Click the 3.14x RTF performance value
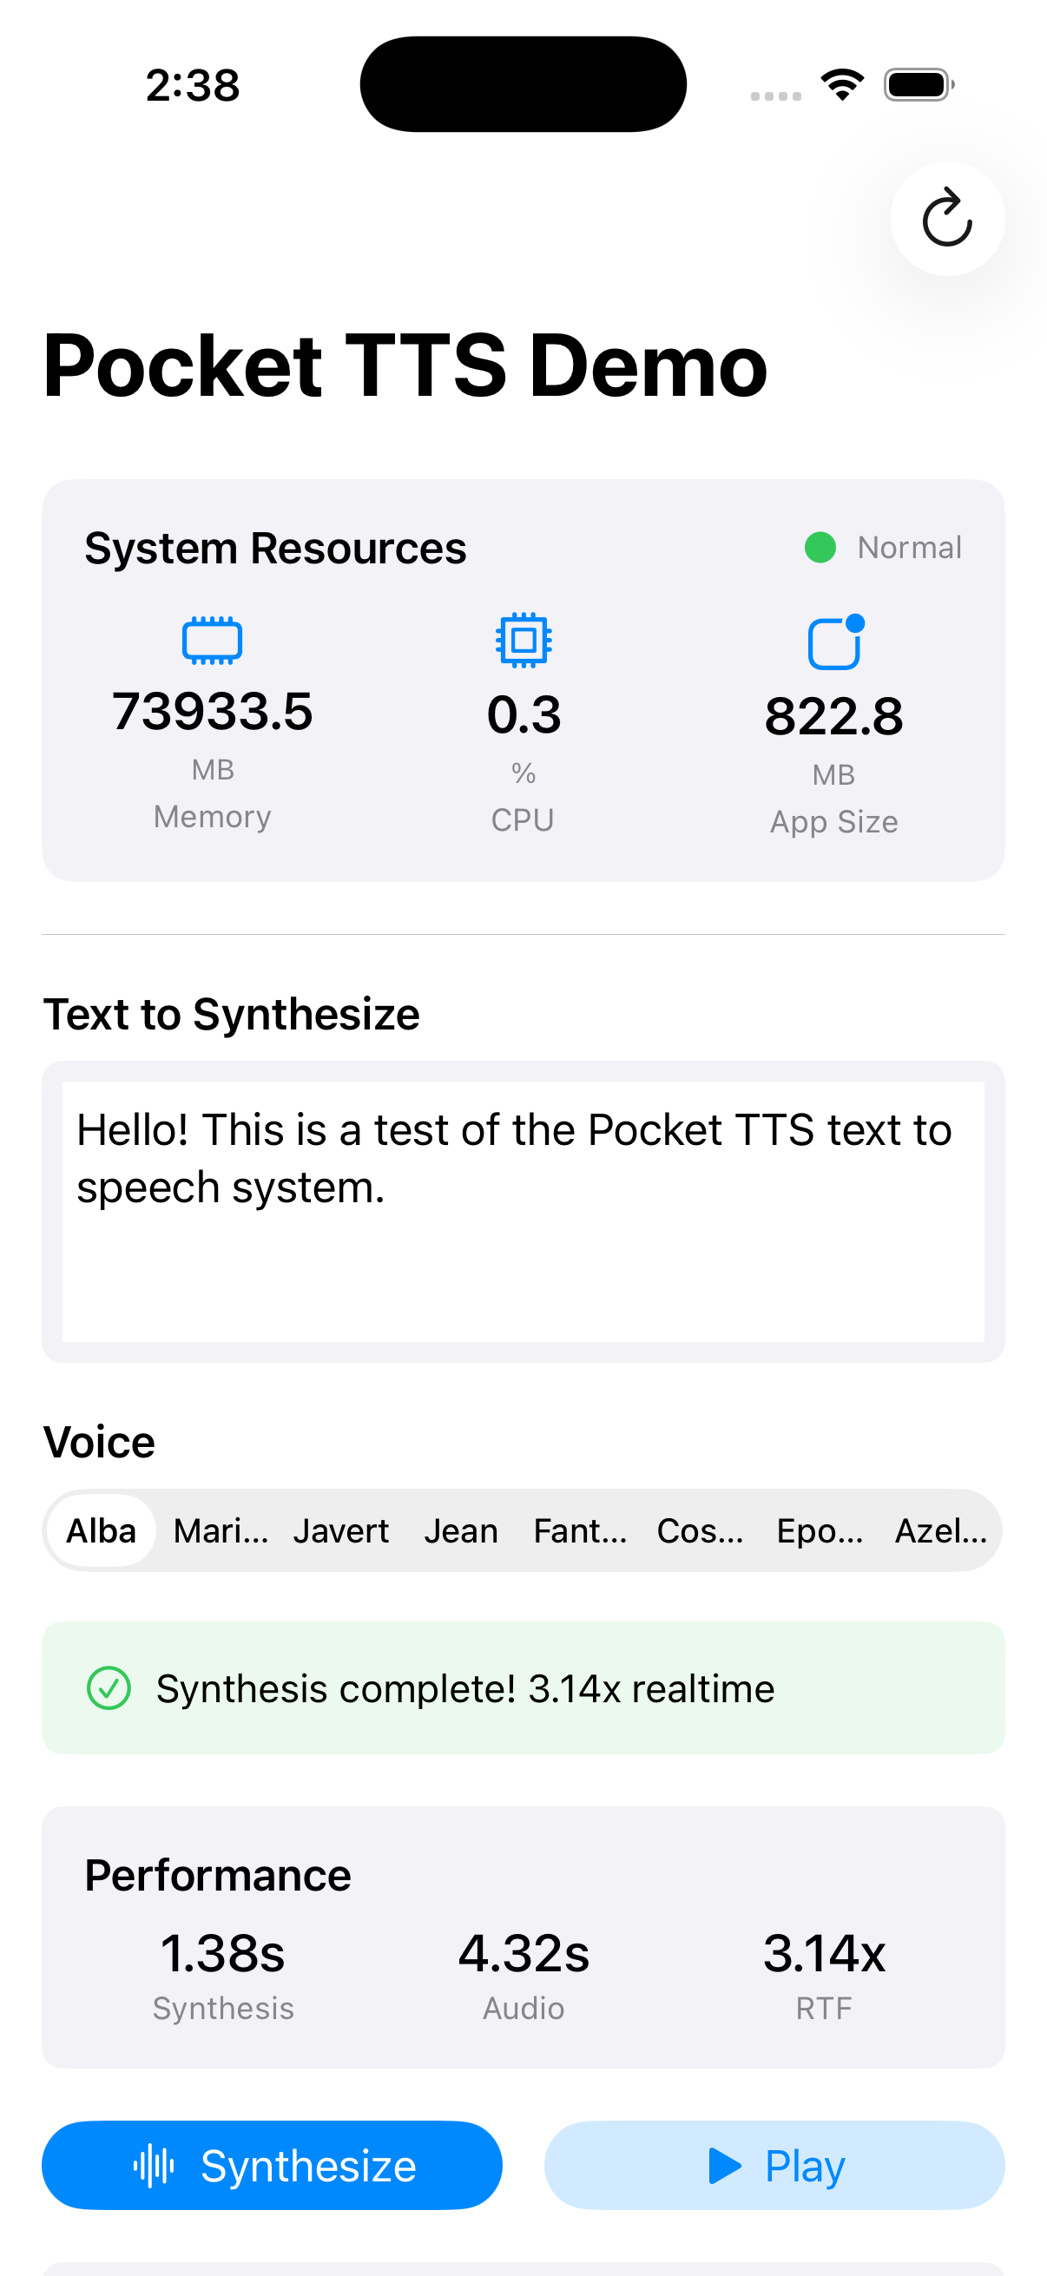The width and height of the screenshot is (1047, 2276). pos(824,1952)
